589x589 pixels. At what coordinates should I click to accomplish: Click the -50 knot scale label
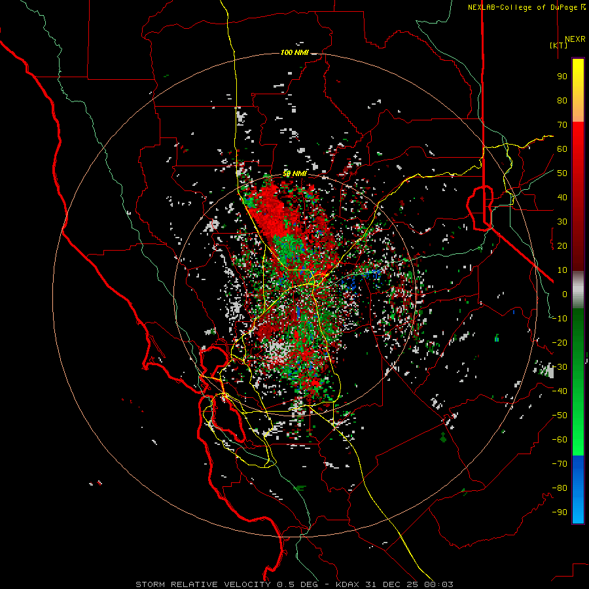(560, 416)
